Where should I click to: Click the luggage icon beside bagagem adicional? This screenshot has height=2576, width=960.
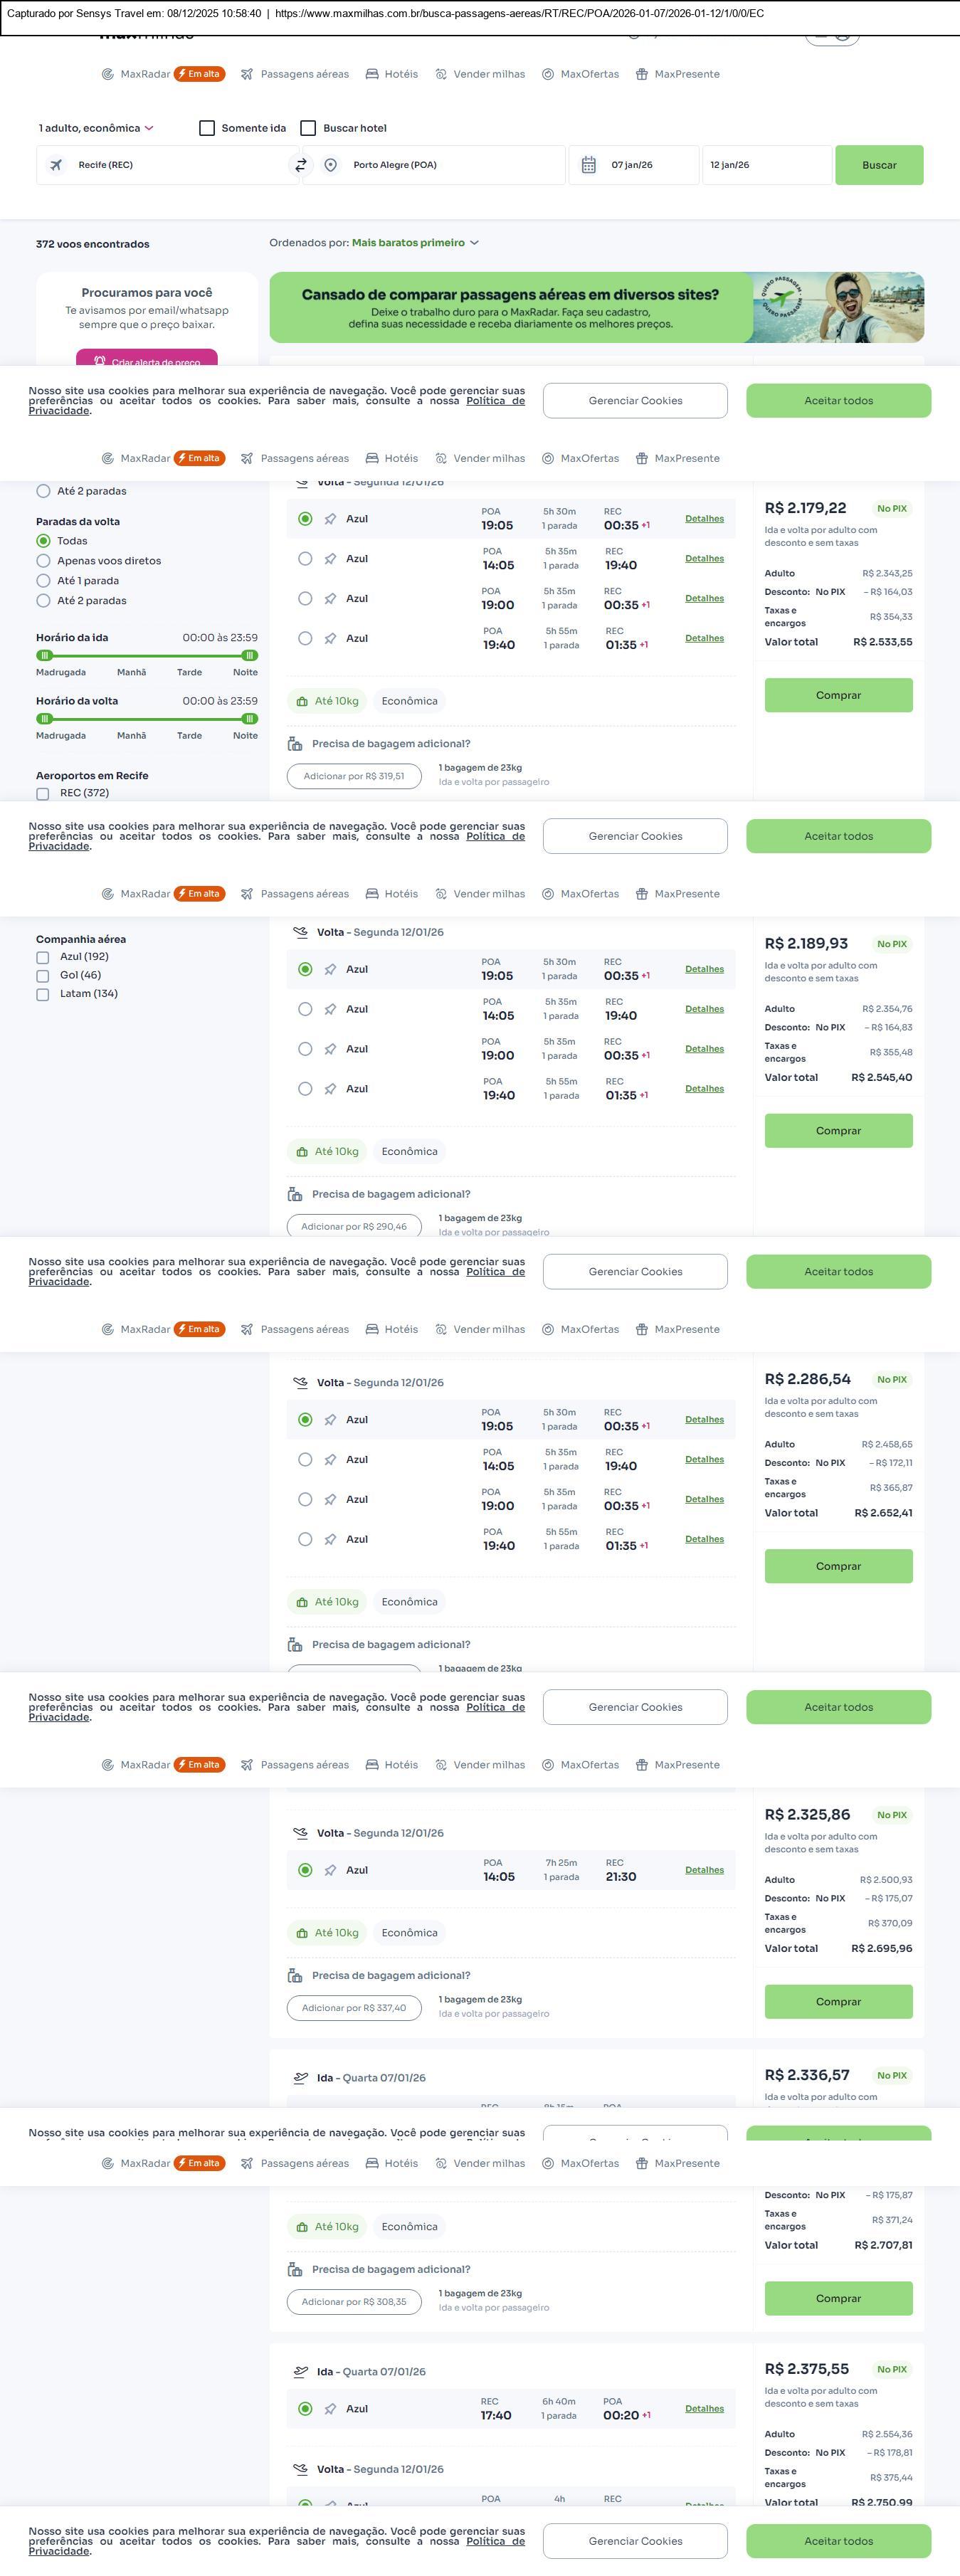(295, 744)
